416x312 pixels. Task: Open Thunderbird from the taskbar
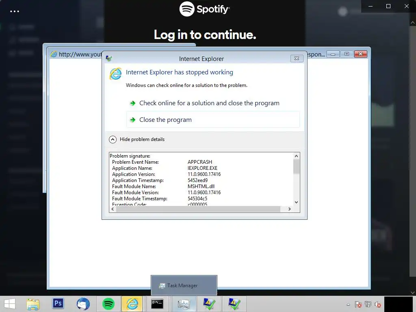[x=83, y=304]
